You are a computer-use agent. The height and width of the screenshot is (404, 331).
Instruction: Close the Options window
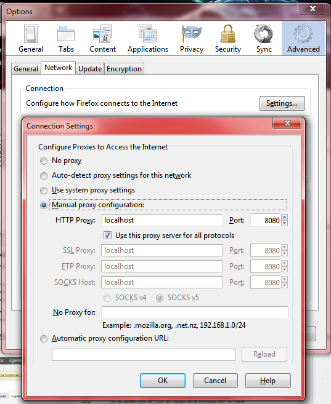coord(313,9)
